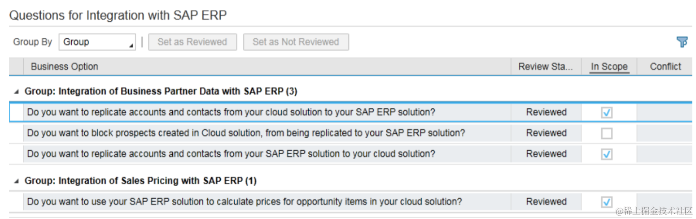
Task: Click the Set as Reviewed button
Action: (x=192, y=42)
